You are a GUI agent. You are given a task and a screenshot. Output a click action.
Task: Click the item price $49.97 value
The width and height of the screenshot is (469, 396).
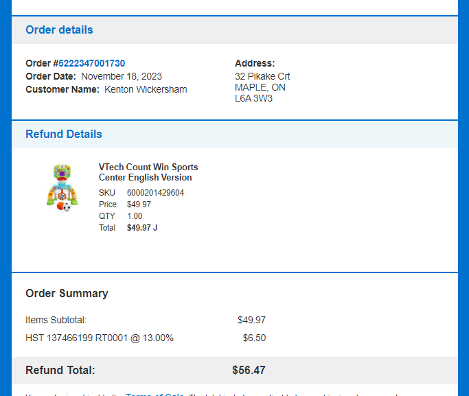coord(139,205)
